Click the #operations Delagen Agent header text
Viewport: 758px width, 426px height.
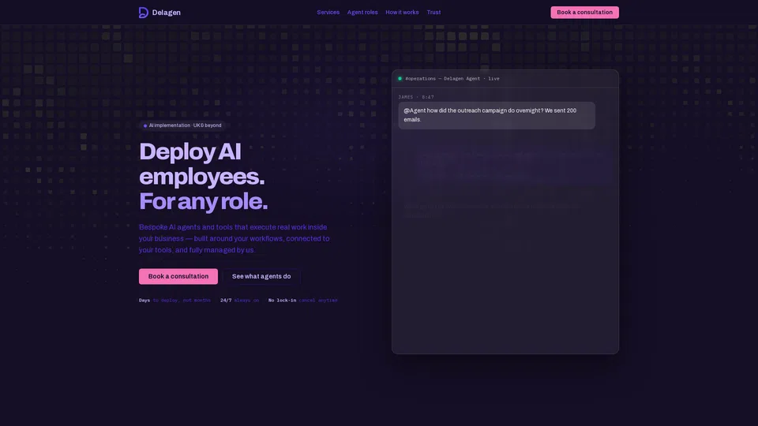click(452, 78)
